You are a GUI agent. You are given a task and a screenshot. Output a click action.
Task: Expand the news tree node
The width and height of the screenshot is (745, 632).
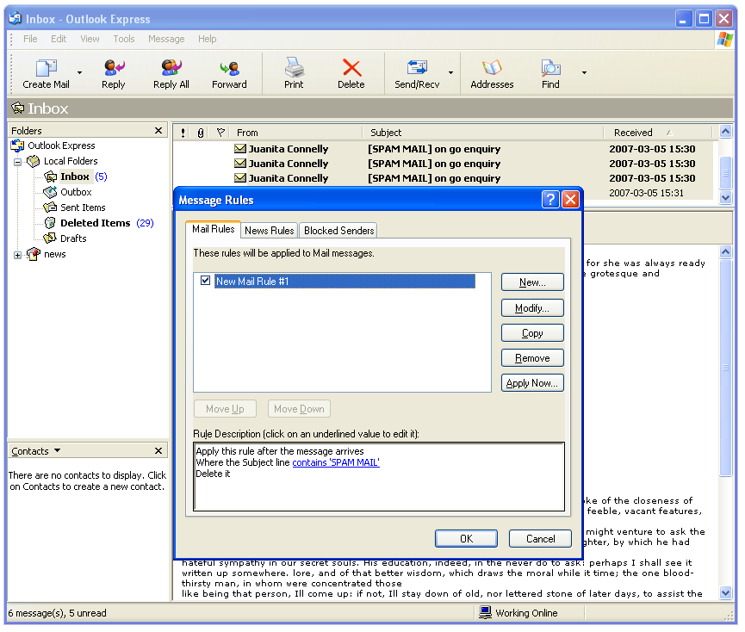[17, 255]
